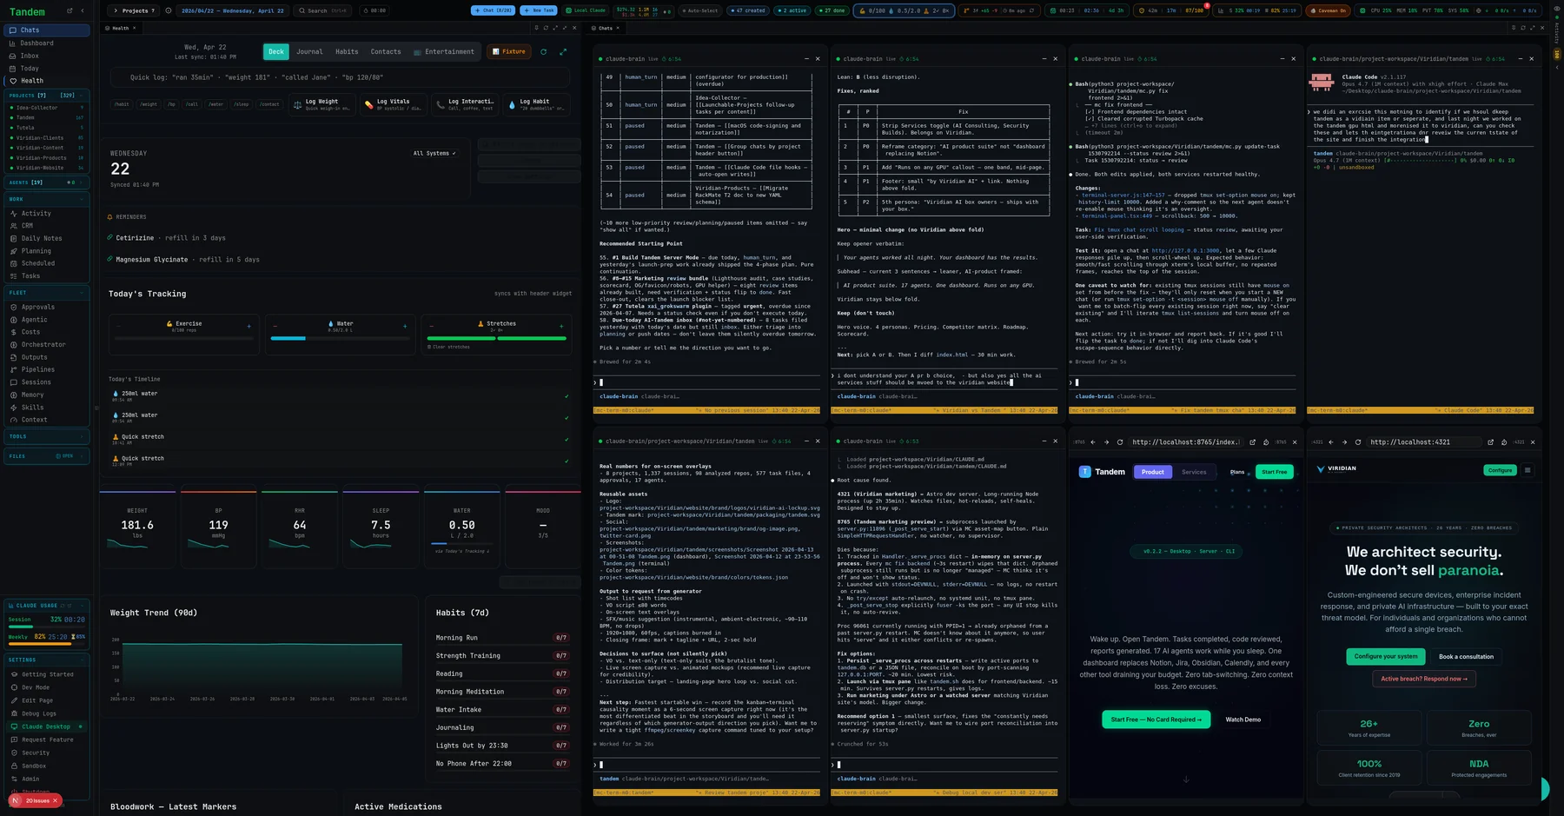This screenshot has width=1564, height=816.
Task: Click Book a consultation on the Viridian site
Action: (x=1466, y=656)
